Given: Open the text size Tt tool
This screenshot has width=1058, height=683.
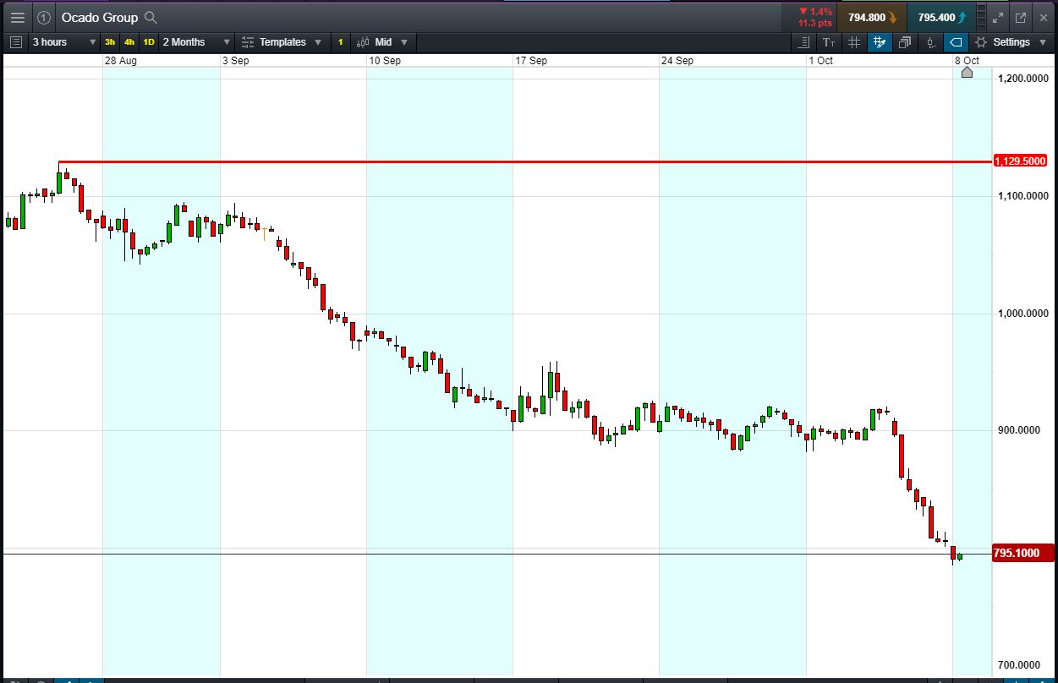Looking at the screenshot, I should point(829,42).
